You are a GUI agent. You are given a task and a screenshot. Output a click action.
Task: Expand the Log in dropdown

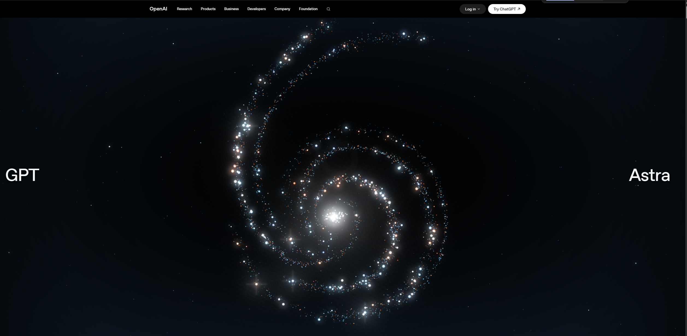click(x=472, y=9)
